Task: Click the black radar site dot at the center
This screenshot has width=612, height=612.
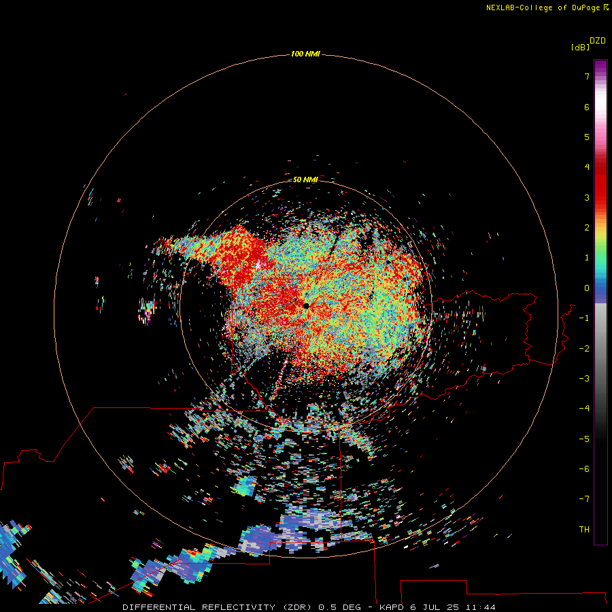Action: [x=306, y=306]
